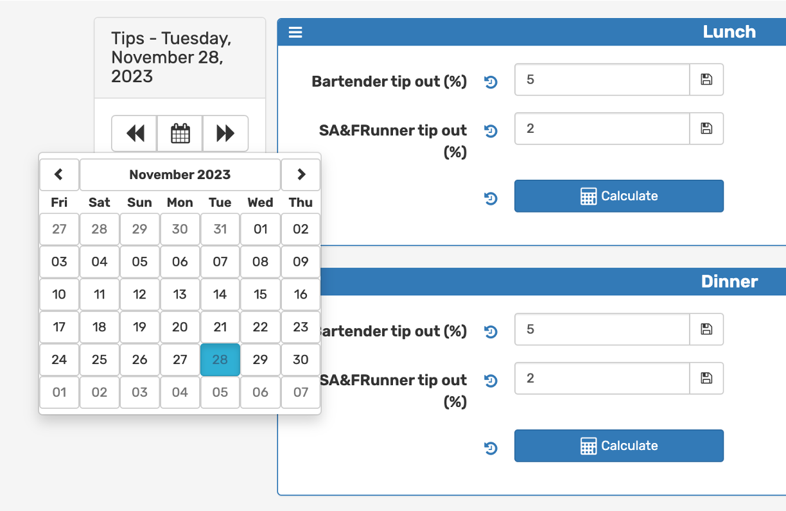The height and width of the screenshot is (511, 786).
Task: Reset Dinner Bartender tip out value
Action: click(x=491, y=332)
